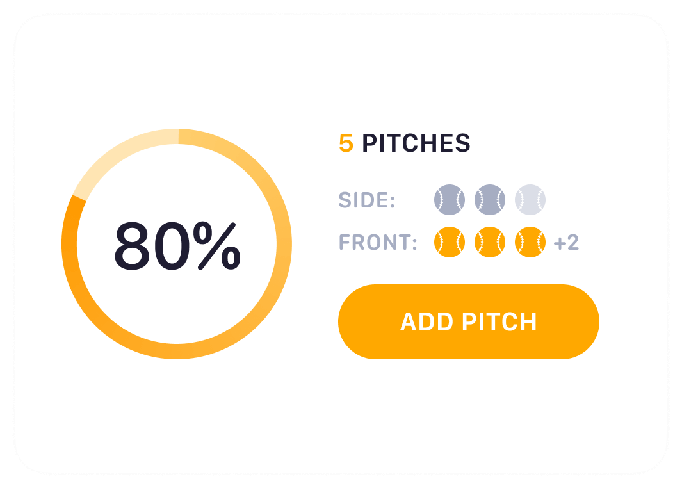
Task: Click the faded third SIDE baseball
Action: [530, 200]
